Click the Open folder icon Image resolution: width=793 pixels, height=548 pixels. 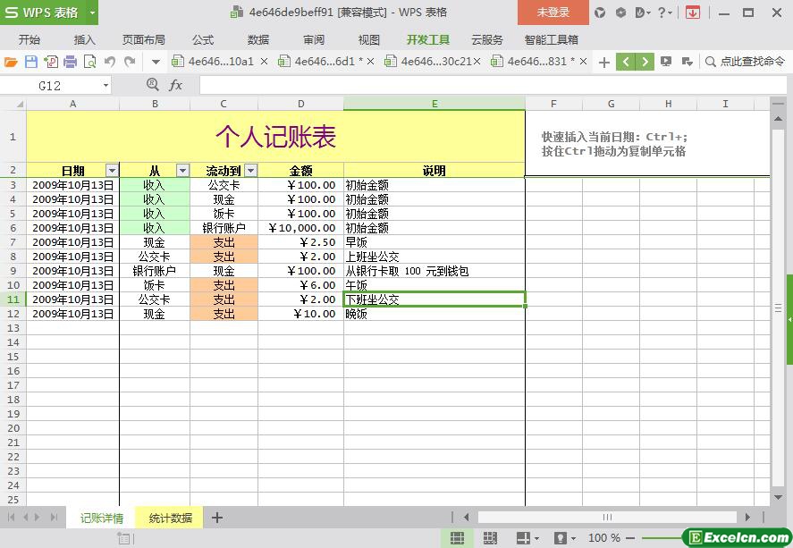pyautogui.click(x=11, y=62)
